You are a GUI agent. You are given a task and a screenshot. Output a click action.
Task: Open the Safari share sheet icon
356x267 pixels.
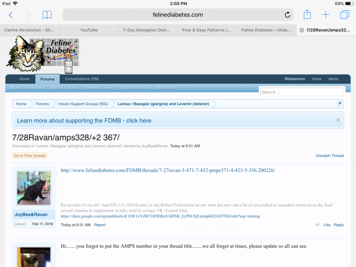pyautogui.click(x=307, y=14)
